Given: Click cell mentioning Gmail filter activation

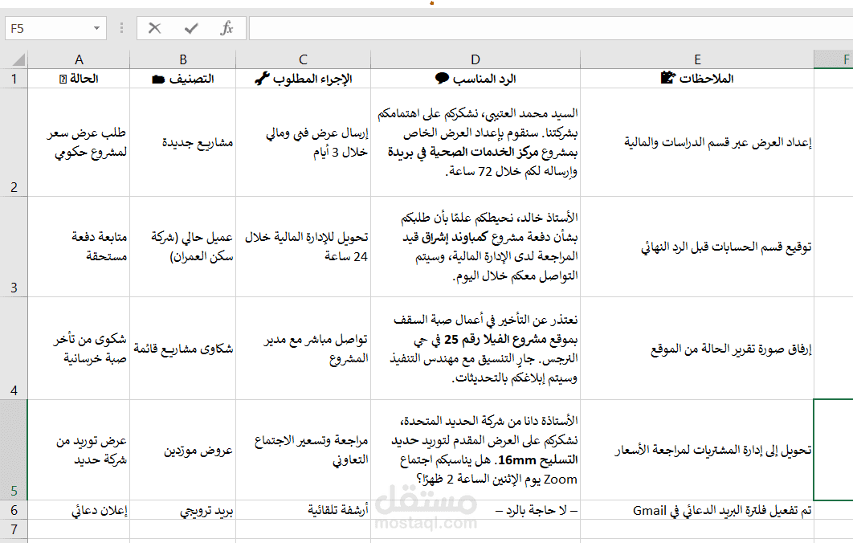Looking at the screenshot, I should [x=697, y=510].
